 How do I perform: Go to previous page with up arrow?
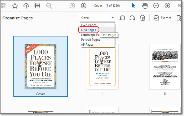pos(72,6)
